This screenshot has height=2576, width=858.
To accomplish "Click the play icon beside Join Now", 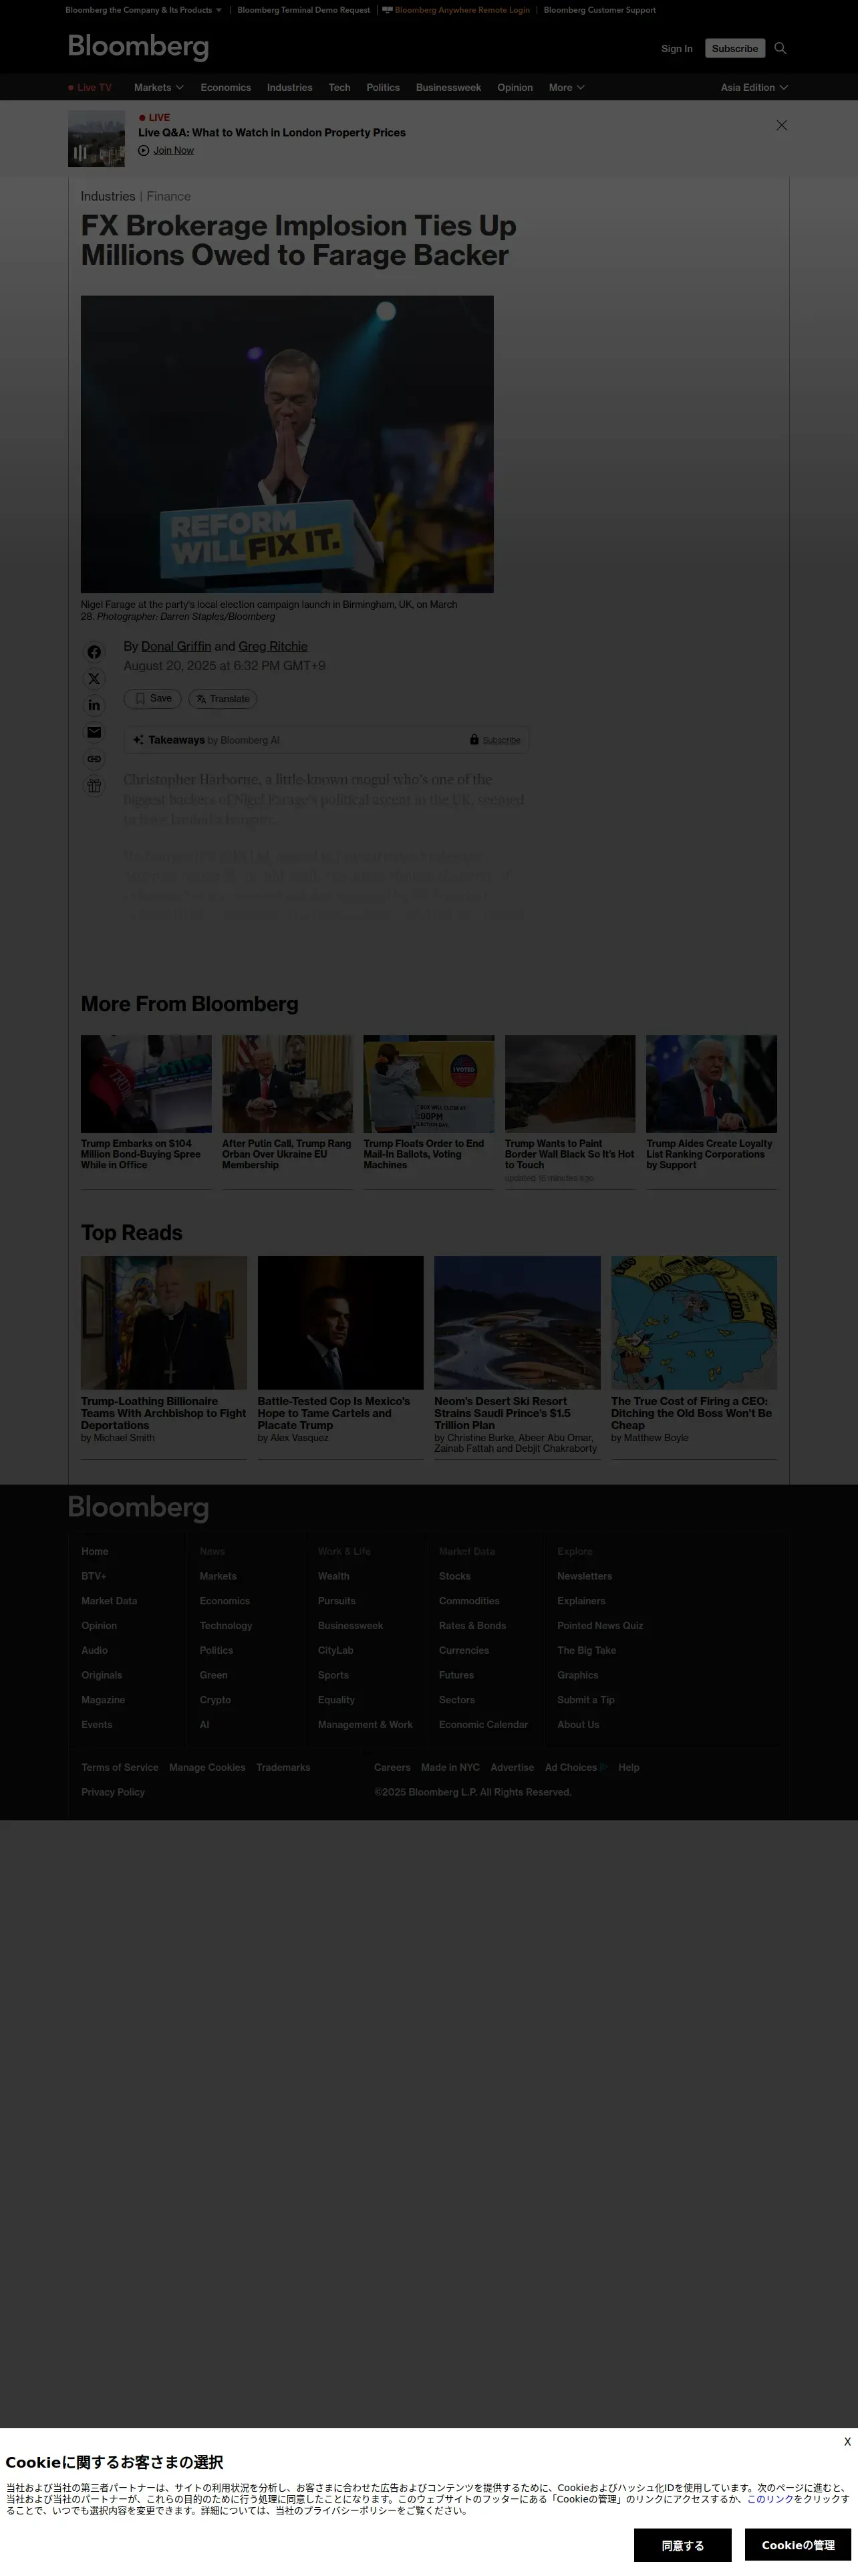I will coord(144,151).
